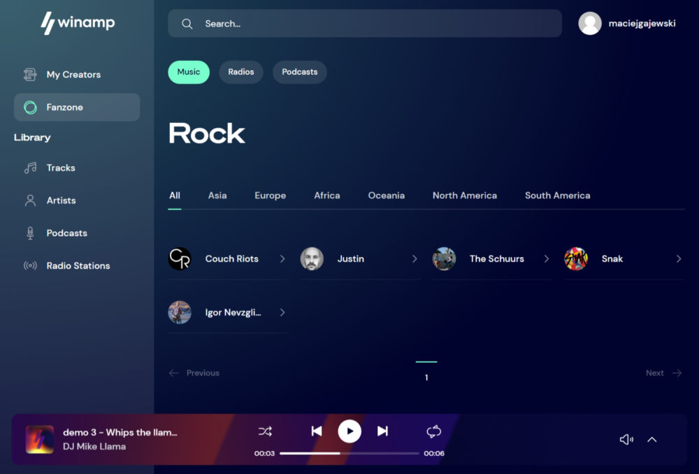Skip to the next track
Screen dimensions: 699x474
coord(382,431)
